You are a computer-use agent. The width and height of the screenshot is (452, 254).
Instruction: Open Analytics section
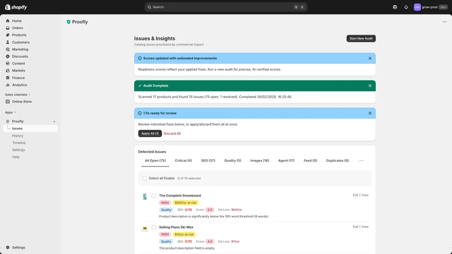click(19, 85)
